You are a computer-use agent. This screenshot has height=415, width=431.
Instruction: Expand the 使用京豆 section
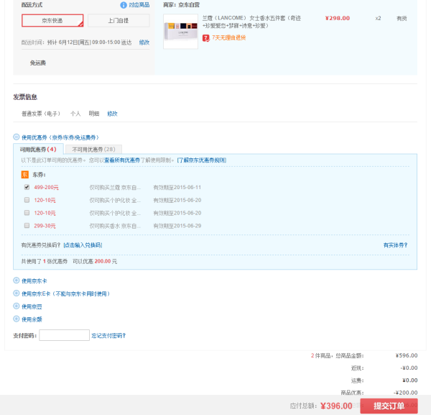pyautogui.click(x=17, y=306)
